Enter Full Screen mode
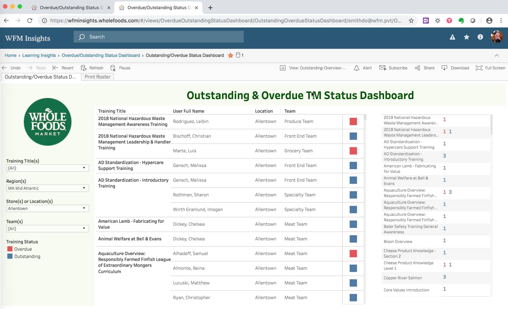Viewport: 508px width, 309px height. pyautogui.click(x=479, y=68)
